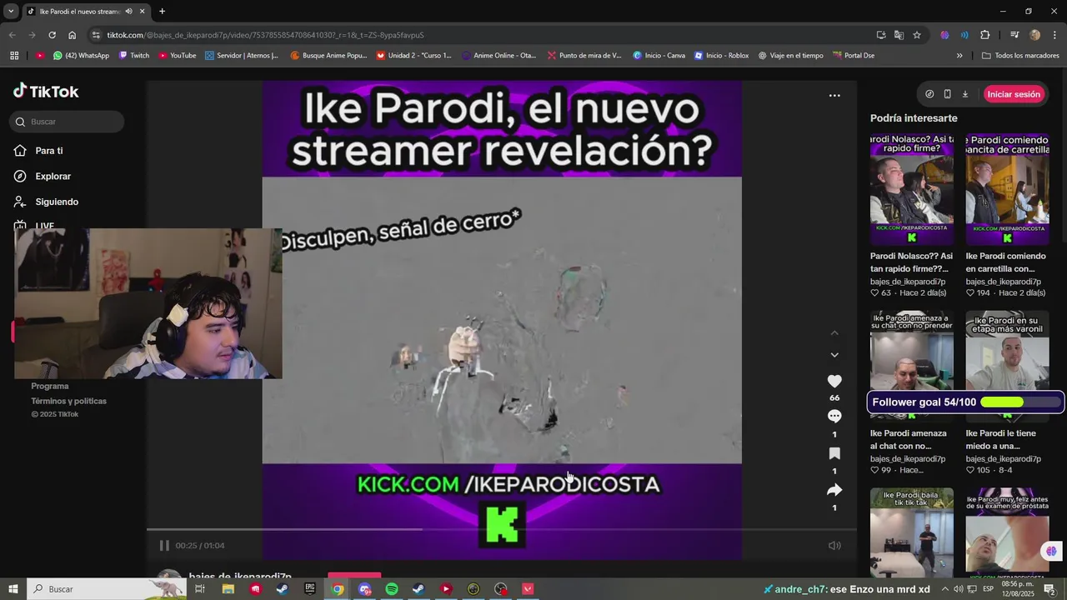
Task: Open Spotify from taskbar
Action: coord(392,589)
